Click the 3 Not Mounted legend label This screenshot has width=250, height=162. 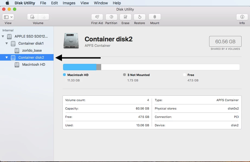click(x=139, y=75)
